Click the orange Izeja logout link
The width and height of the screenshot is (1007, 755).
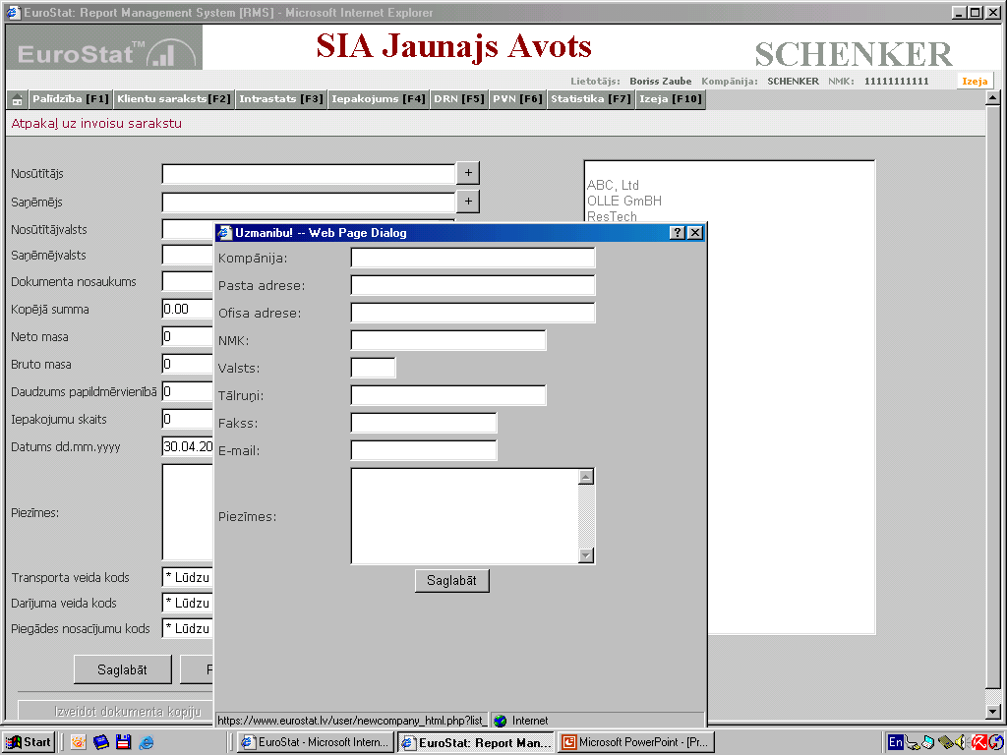tap(975, 81)
